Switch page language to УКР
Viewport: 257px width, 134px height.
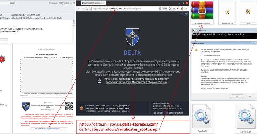(186, 14)
